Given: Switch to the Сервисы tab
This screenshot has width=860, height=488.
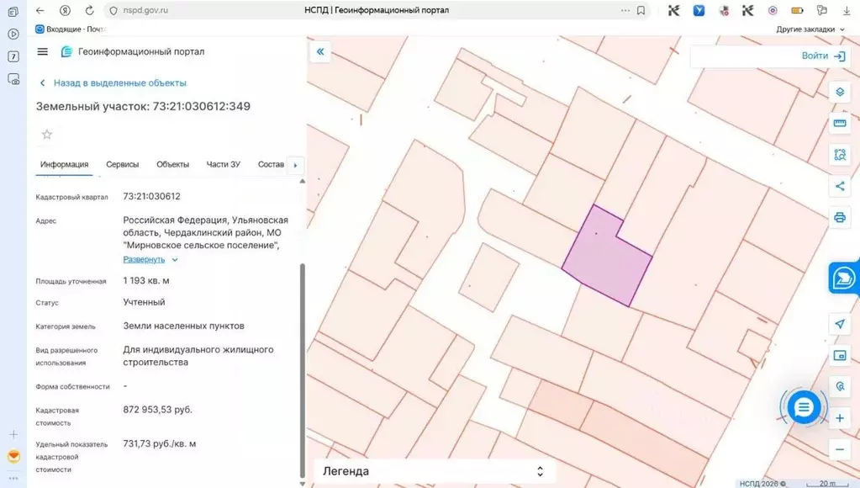Looking at the screenshot, I should point(122,165).
